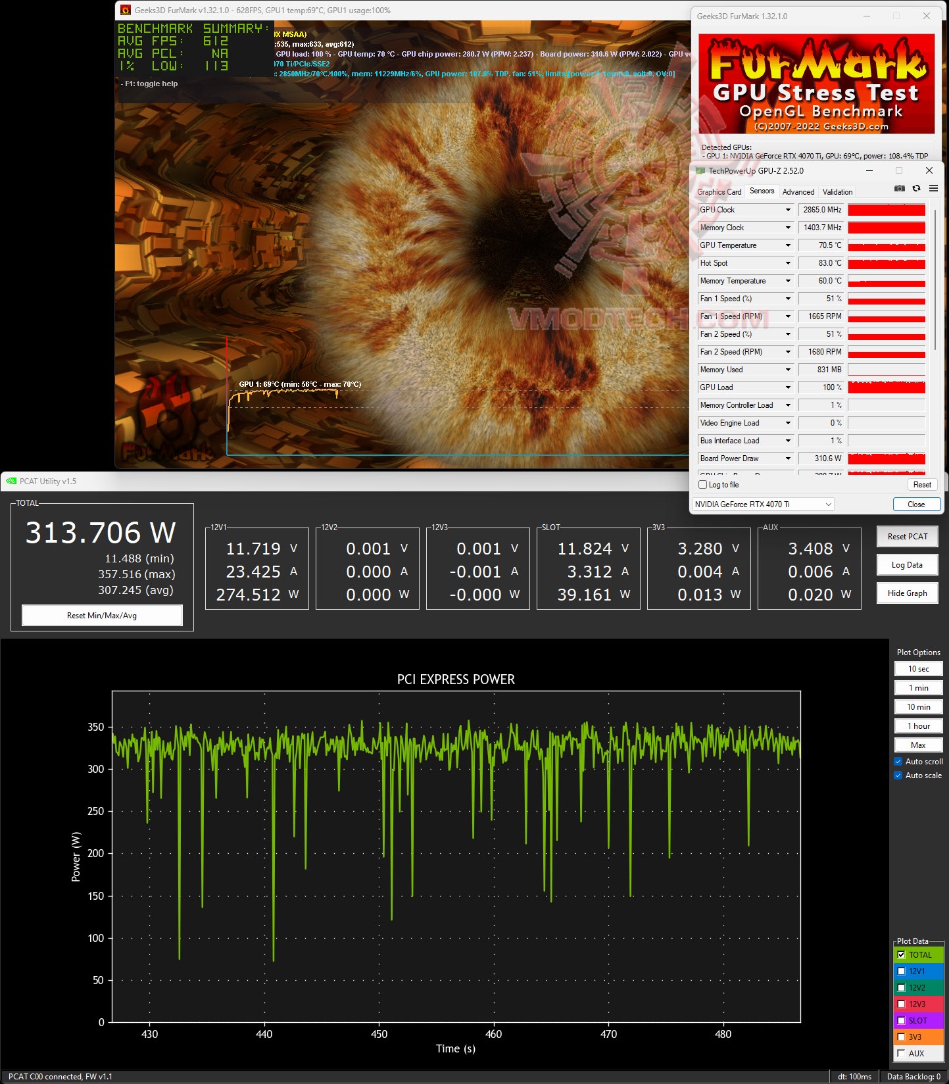Click the PCI Express Power plot
This screenshot has width=949, height=1084.
click(x=456, y=856)
